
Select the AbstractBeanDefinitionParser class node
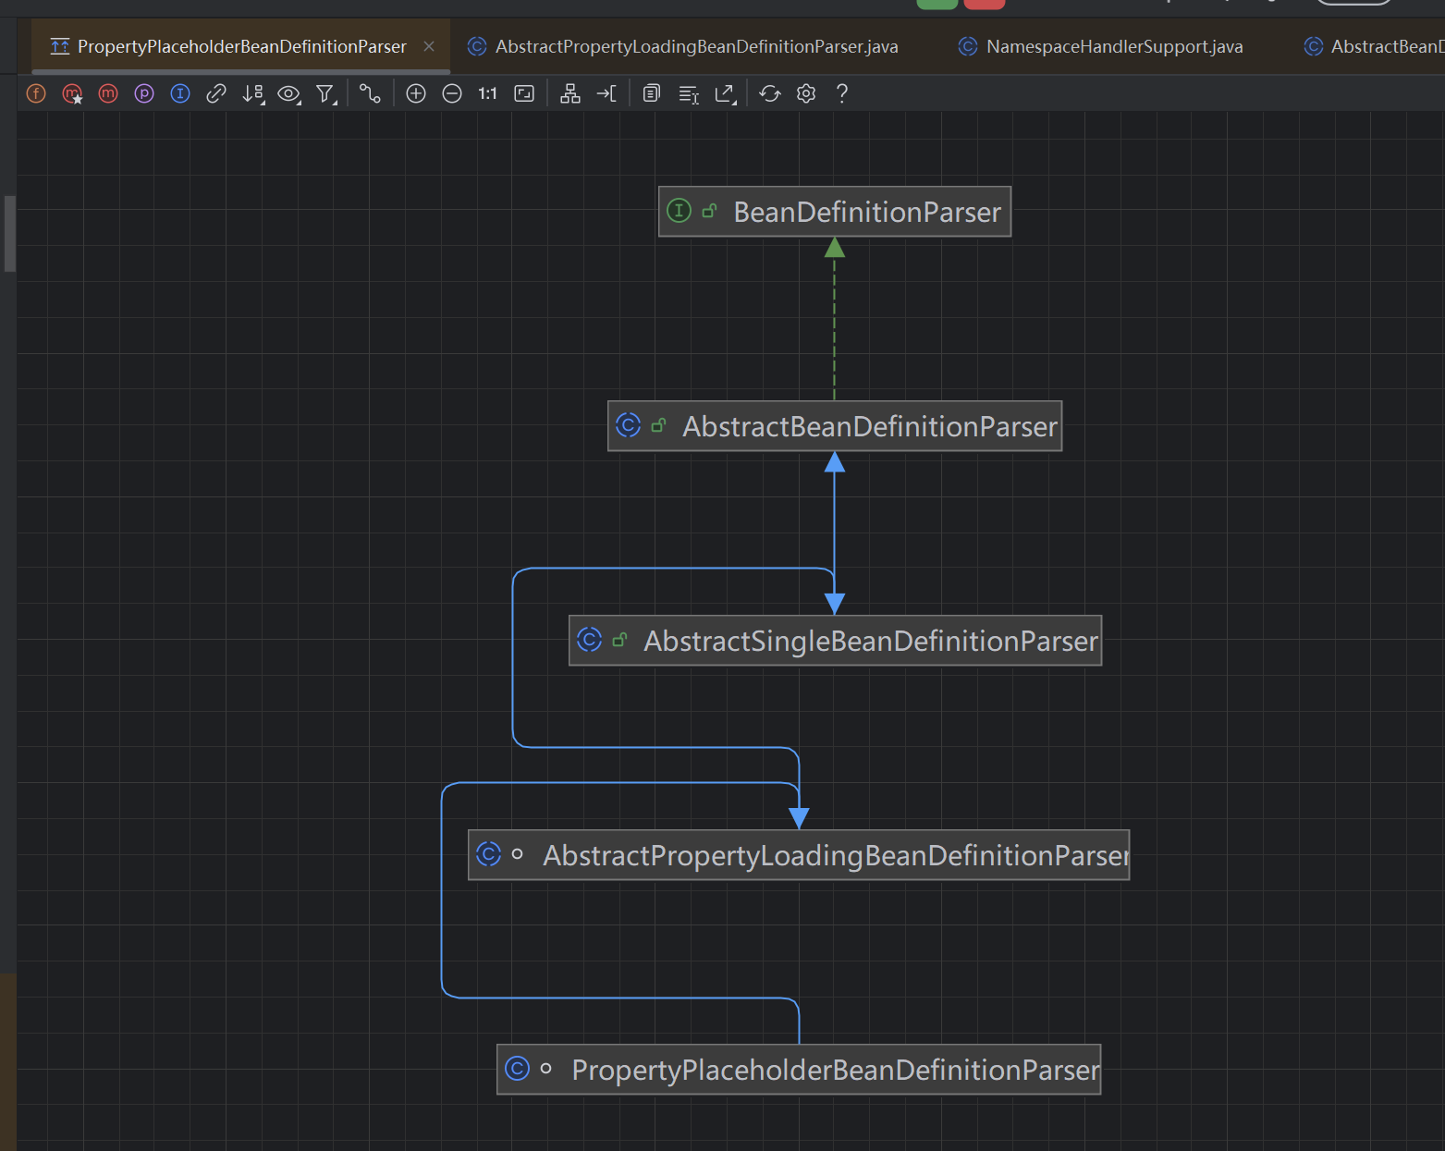point(835,426)
